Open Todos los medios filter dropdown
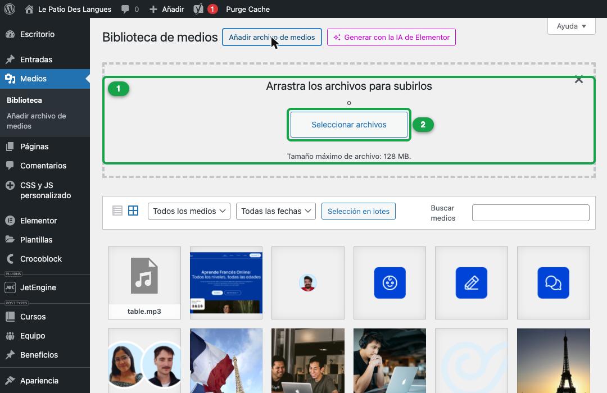This screenshot has height=393, width=607. click(189, 211)
